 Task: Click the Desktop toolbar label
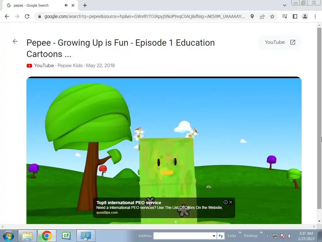251,236
